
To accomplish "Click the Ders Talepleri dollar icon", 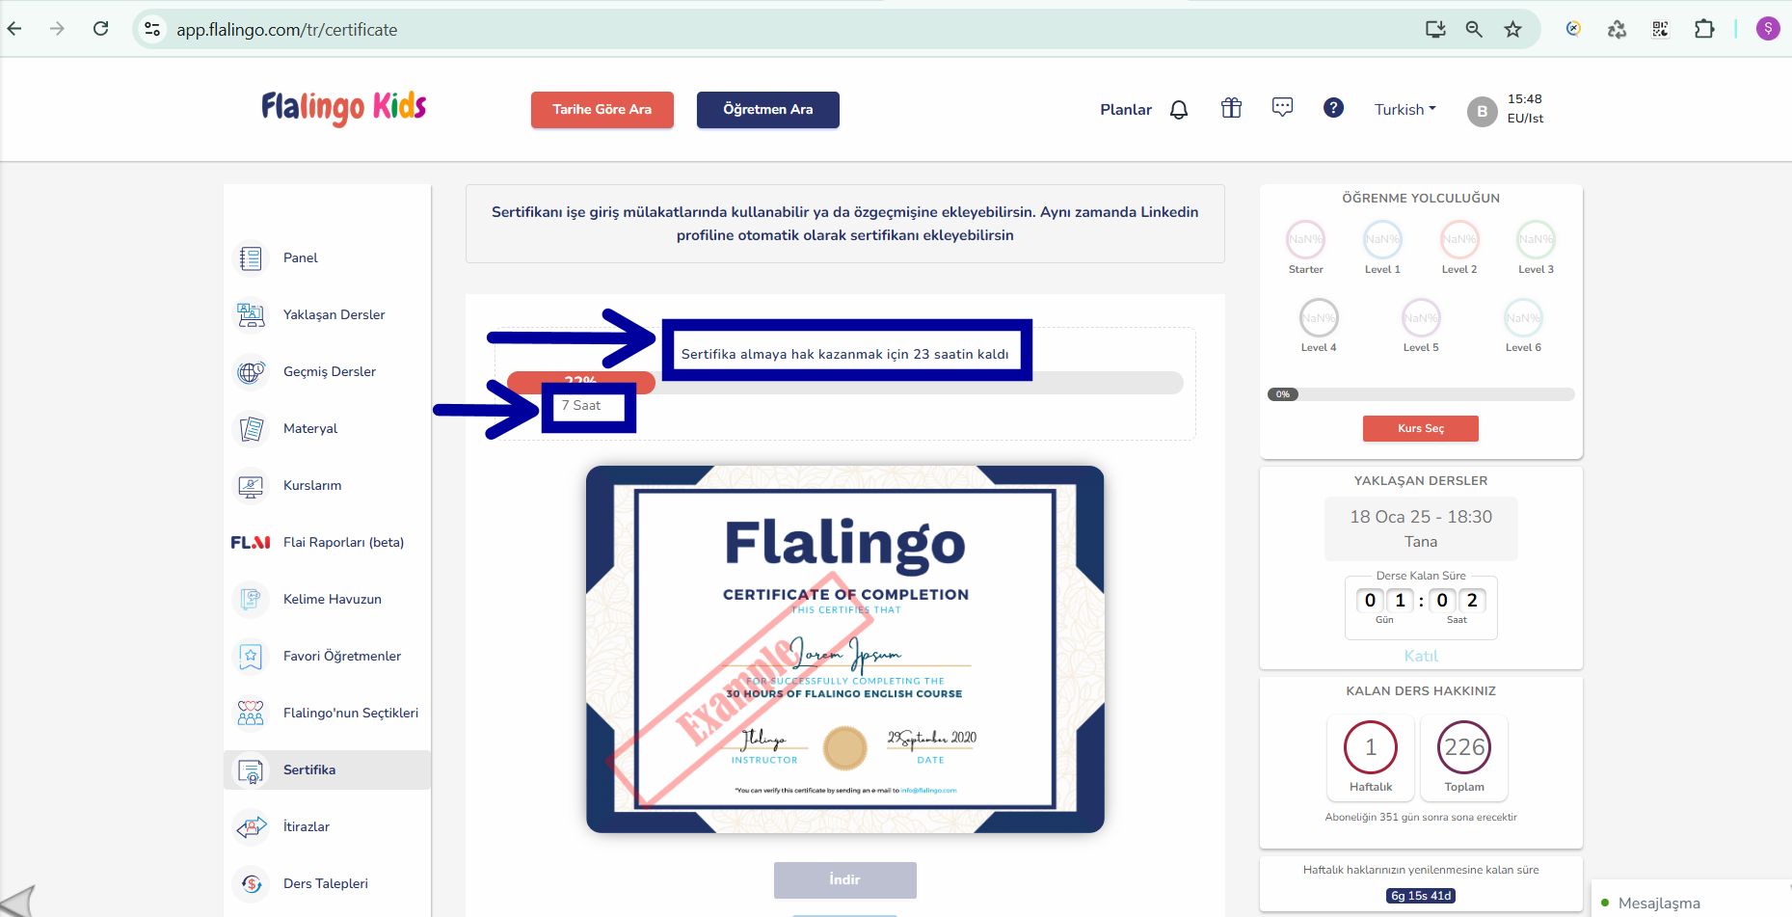I will coord(251,884).
